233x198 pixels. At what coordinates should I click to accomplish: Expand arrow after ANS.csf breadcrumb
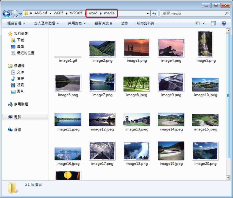click(50, 13)
